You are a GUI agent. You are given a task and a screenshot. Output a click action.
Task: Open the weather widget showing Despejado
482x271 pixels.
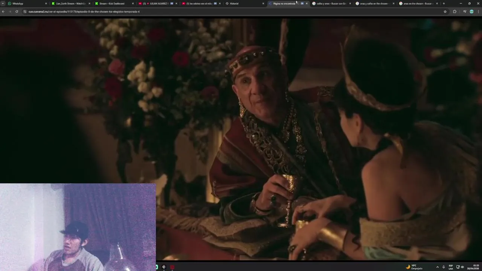[x=414, y=267]
